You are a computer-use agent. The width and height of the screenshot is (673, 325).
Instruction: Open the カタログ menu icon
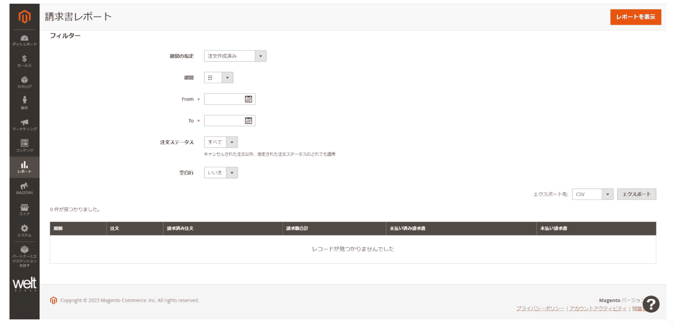click(x=25, y=83)
